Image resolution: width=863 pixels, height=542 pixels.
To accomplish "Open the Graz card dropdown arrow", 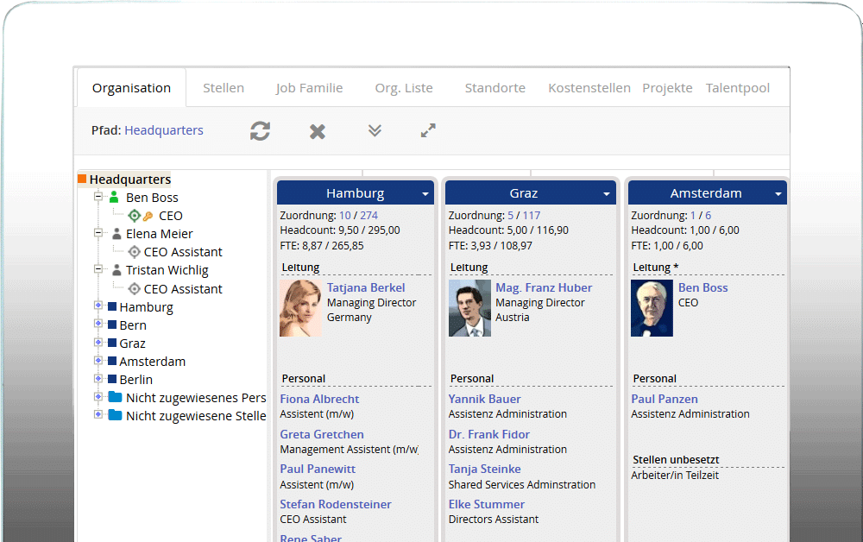I will click(x=607, y=193).
